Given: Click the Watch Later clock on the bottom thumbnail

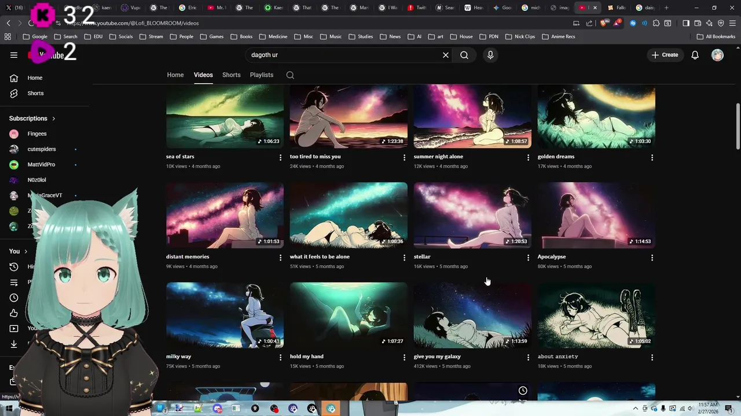Looking at the screenshot, I should (x=523, y=391).
